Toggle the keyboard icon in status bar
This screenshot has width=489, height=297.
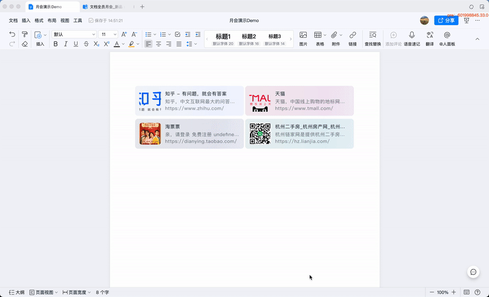[466, 292]
